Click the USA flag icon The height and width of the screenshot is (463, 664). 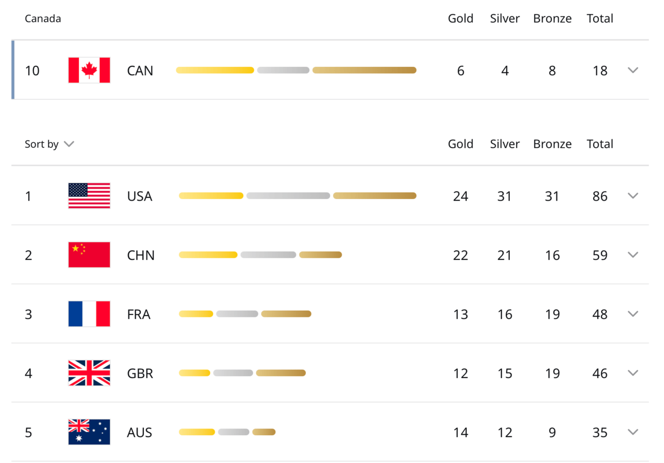(89, 195)
